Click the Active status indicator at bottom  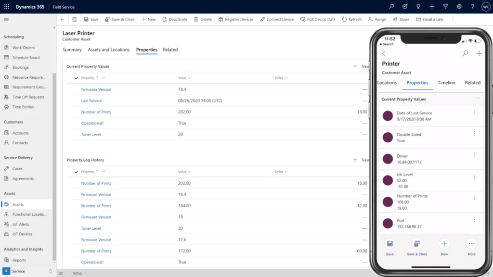[77, 273]
